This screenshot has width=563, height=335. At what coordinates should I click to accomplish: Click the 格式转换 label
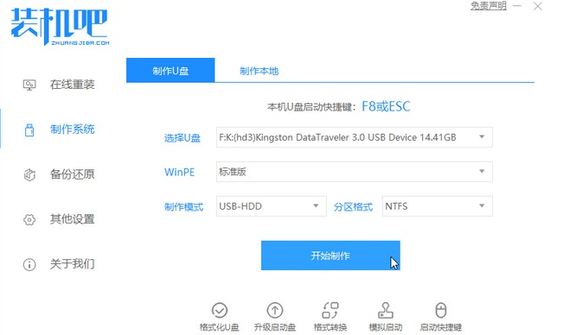(x=330, y=327)
